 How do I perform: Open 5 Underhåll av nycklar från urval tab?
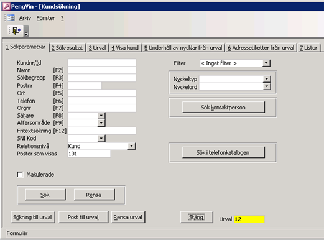tap(183, 48)
